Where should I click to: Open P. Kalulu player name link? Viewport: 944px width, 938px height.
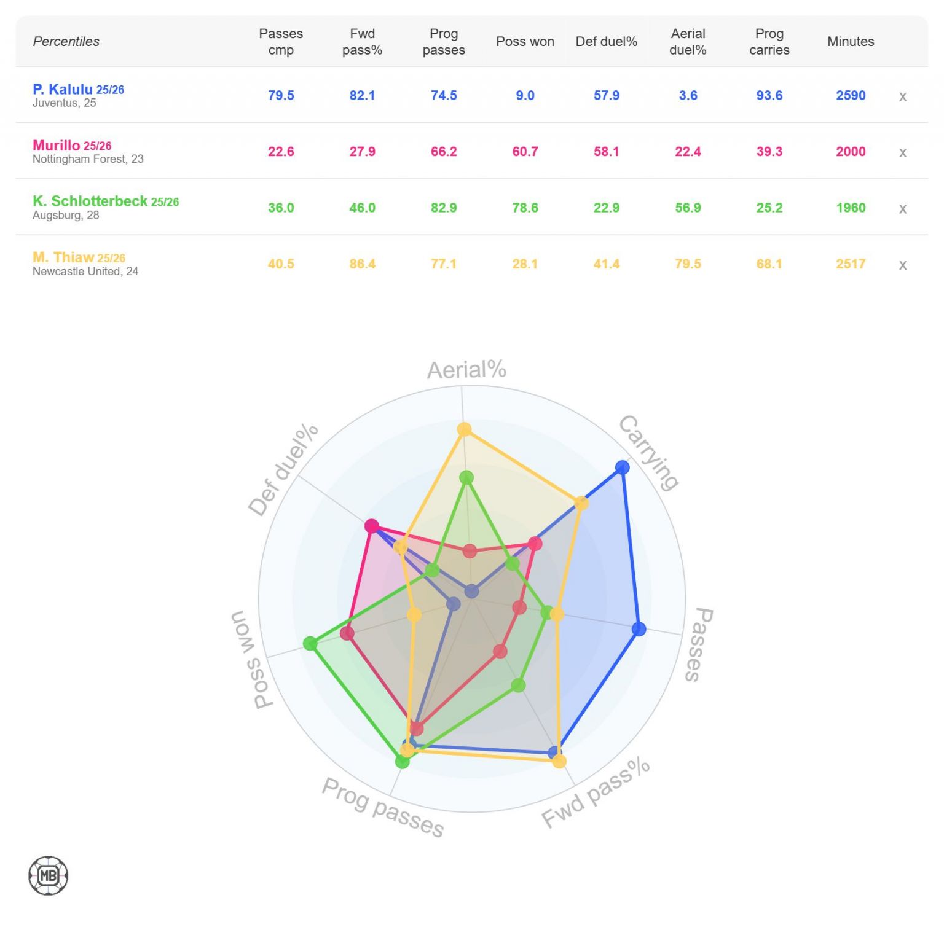[x=63, y=90]
